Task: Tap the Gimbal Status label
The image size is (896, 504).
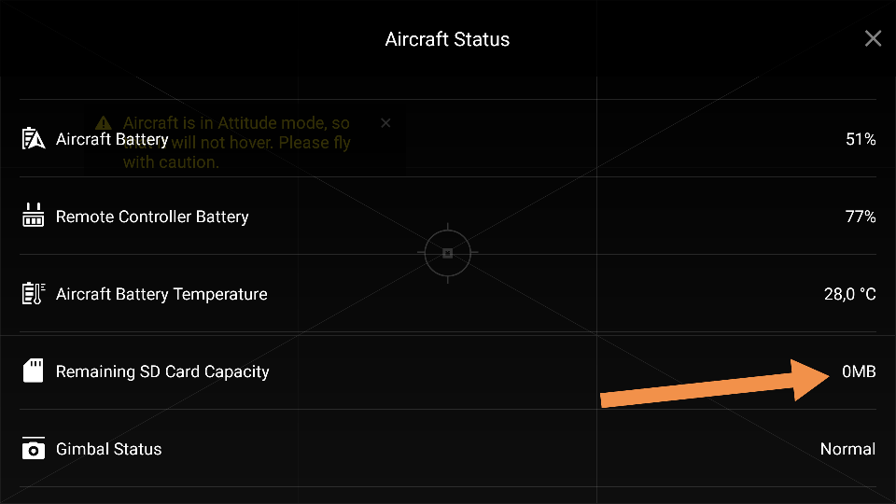Action: click(108, 449)
